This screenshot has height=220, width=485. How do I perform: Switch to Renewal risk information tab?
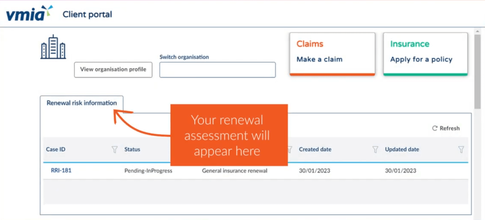click(82, 103)
